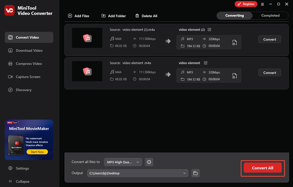Open the Compress Video section
293x187 pixels.
[29, 64]
